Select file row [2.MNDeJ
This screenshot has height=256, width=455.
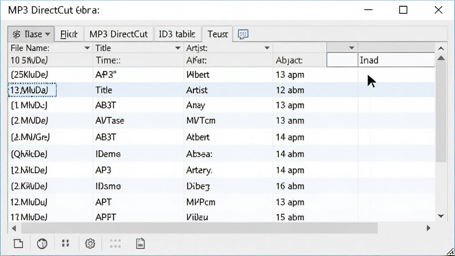221,120
